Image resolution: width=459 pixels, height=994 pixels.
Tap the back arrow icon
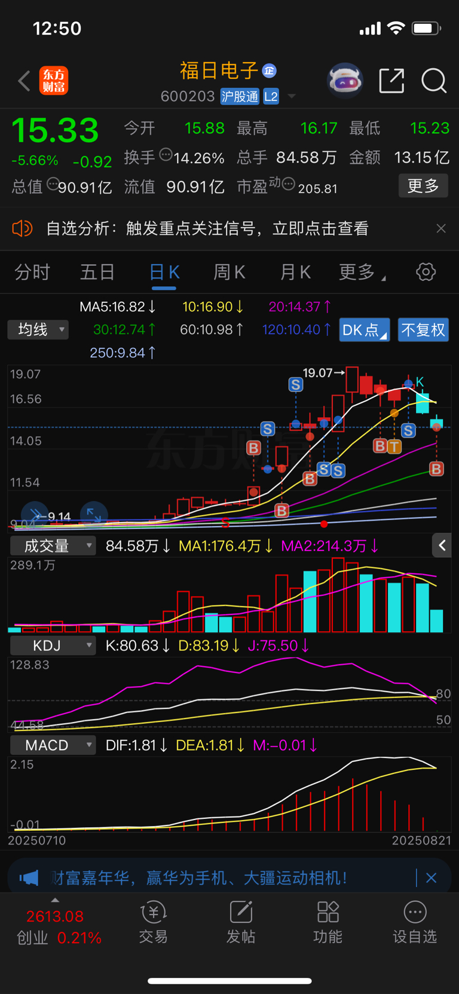tap(24, 81)
